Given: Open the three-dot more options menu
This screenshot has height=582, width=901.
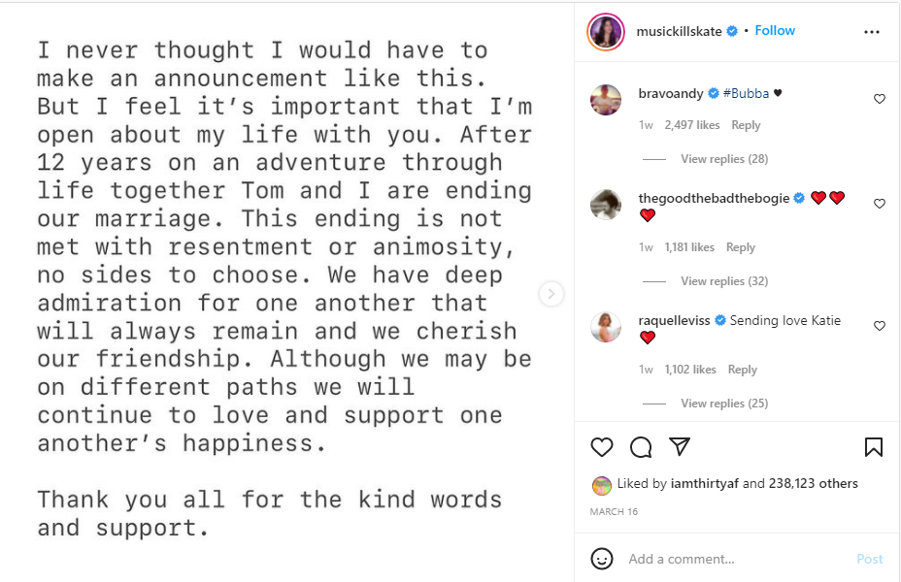Looking at the screenshot, I should (871, 32).
